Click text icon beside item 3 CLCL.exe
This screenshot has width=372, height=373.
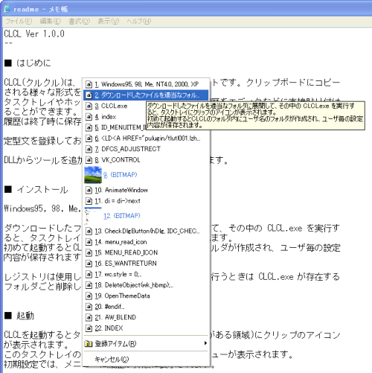[x=89, y=106]
